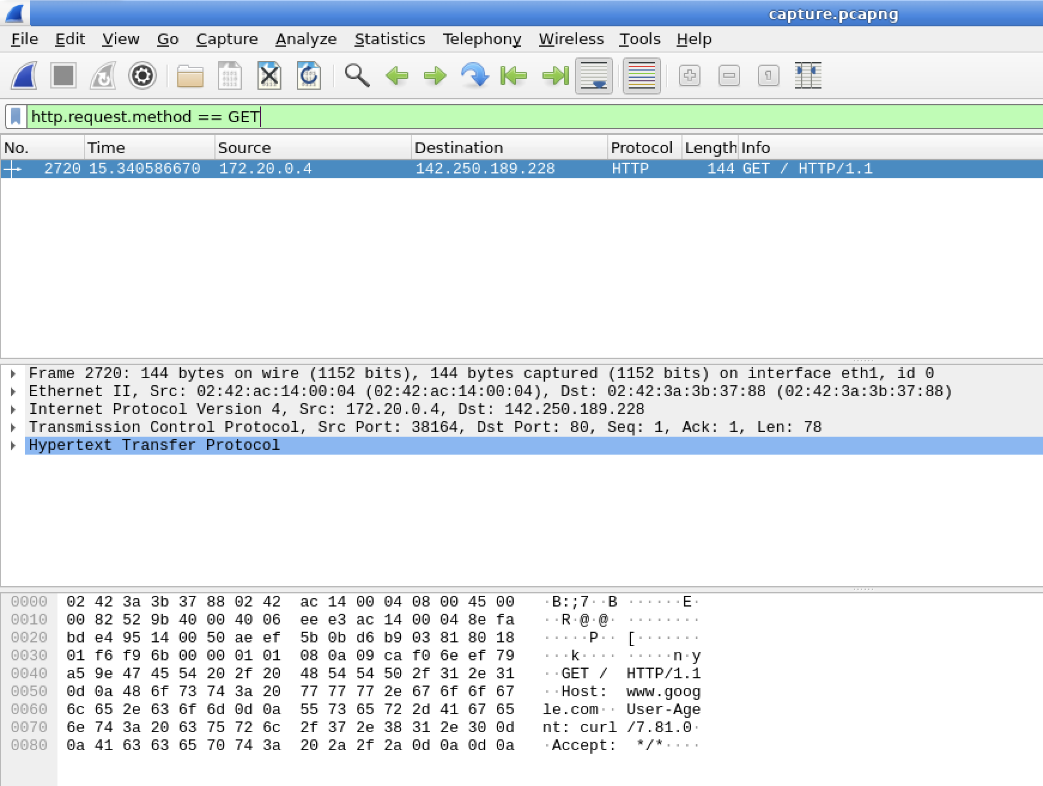Viewport: 1043px width, 786px height.
Task: Reload the capture file
Action: (309, 76)
